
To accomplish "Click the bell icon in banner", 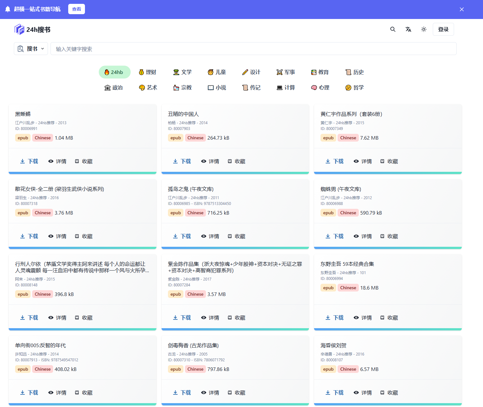I will point(8,9).
